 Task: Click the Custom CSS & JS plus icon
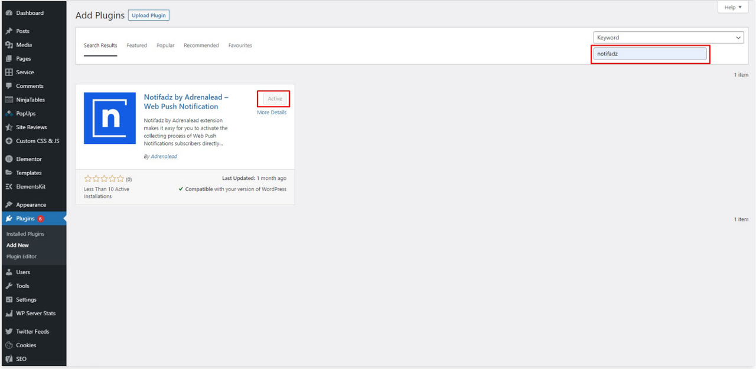(x=9, y=141)
